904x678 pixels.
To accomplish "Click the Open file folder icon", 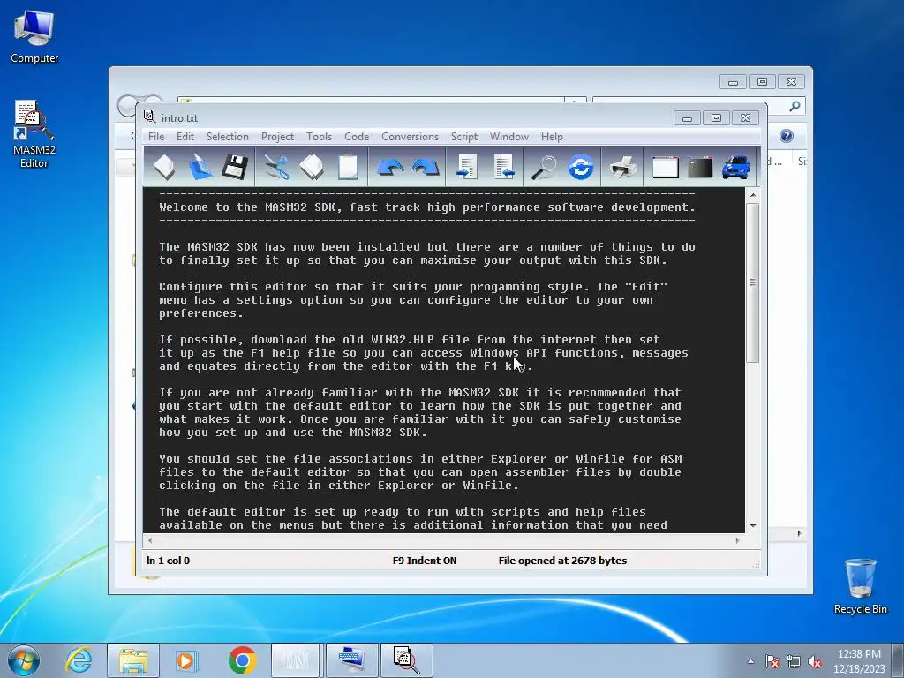I will click(200, 167).
